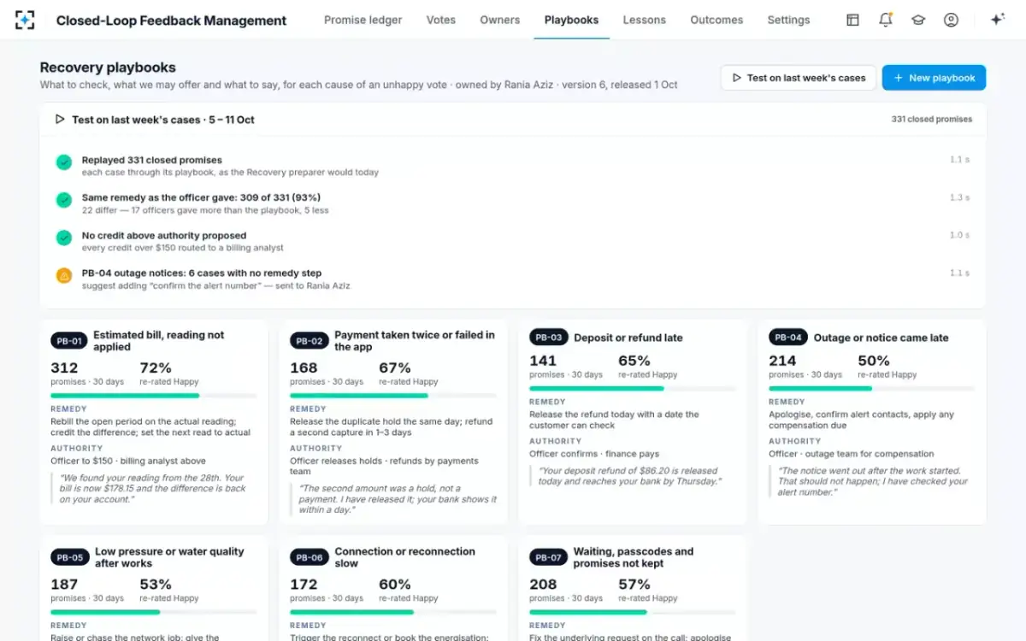This screenshot has height=641, width=1026.
Task: Open Deposit or refund late playbook
Action: pyautogui.click(x=628, y=338)
